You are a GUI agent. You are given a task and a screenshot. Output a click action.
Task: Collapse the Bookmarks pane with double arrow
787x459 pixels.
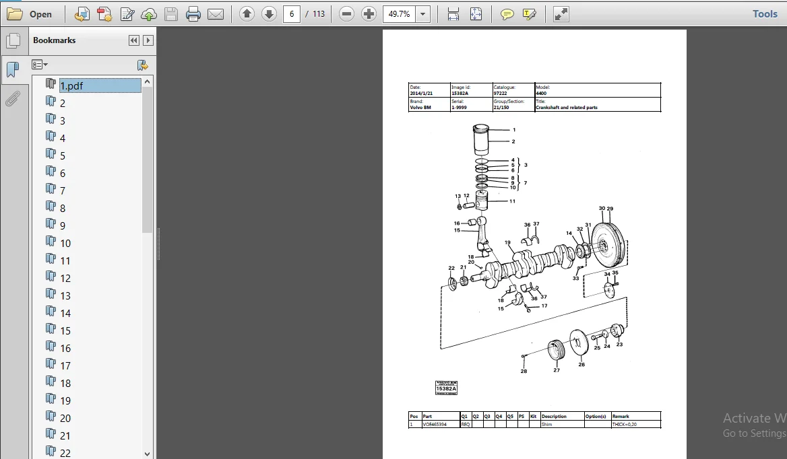[133, 40]
